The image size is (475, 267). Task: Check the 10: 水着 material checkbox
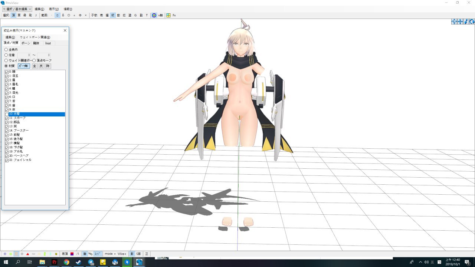pos(7,114)
